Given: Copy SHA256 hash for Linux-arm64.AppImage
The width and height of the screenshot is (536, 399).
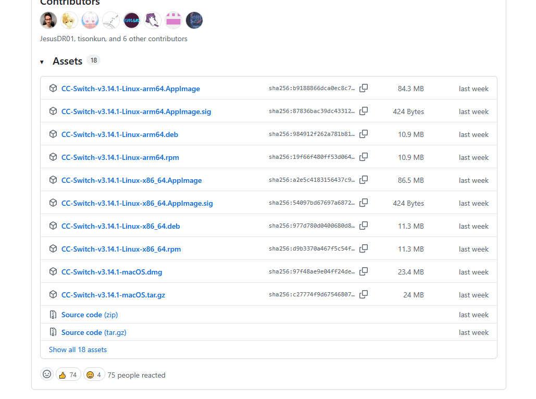Looking at the screenshot, I should coord(364,88).
